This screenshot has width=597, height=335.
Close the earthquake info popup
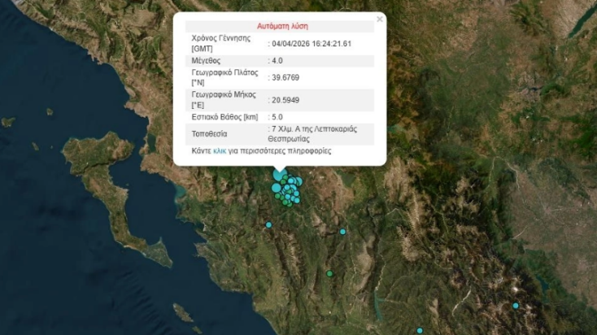click(x=379, y=19)
